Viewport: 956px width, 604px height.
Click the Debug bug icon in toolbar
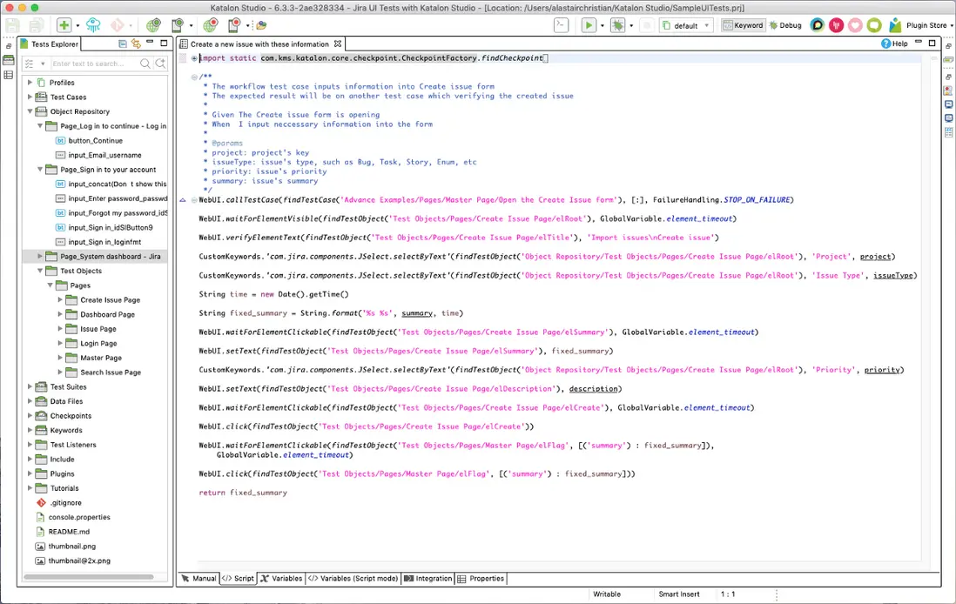(618, 25)
